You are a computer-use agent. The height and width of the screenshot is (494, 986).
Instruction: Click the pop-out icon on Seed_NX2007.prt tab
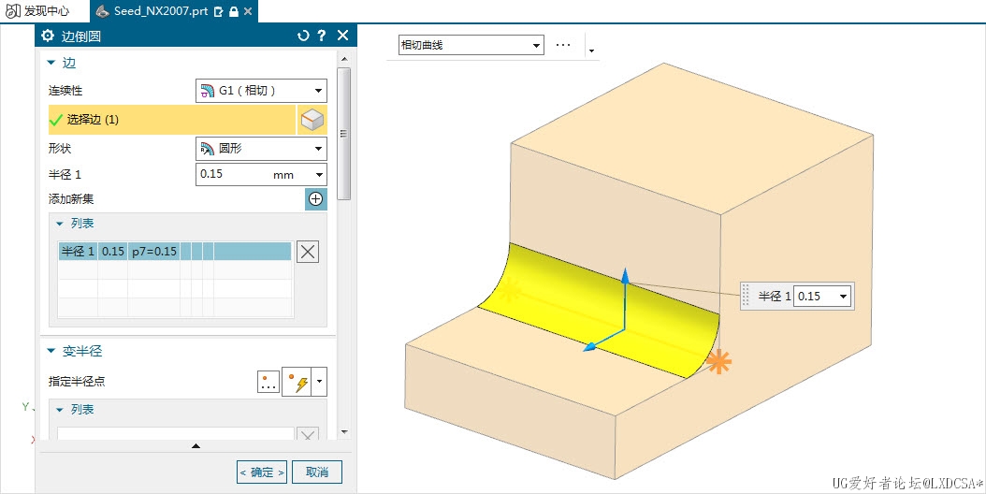(218, 11)
